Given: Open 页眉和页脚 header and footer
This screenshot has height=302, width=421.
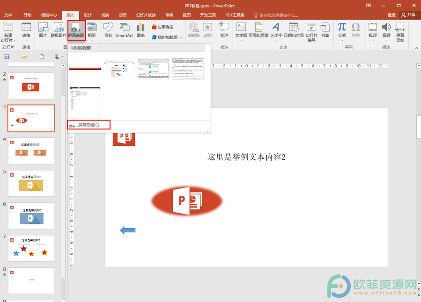Looking at the screenshot, I should pyautogui.click(x=259, y=30).
